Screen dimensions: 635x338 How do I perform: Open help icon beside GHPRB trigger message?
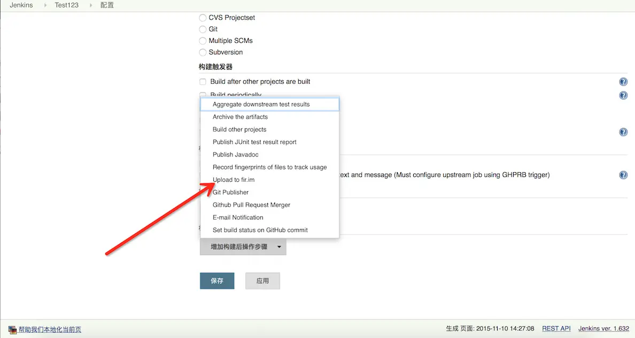click(623, 175)
